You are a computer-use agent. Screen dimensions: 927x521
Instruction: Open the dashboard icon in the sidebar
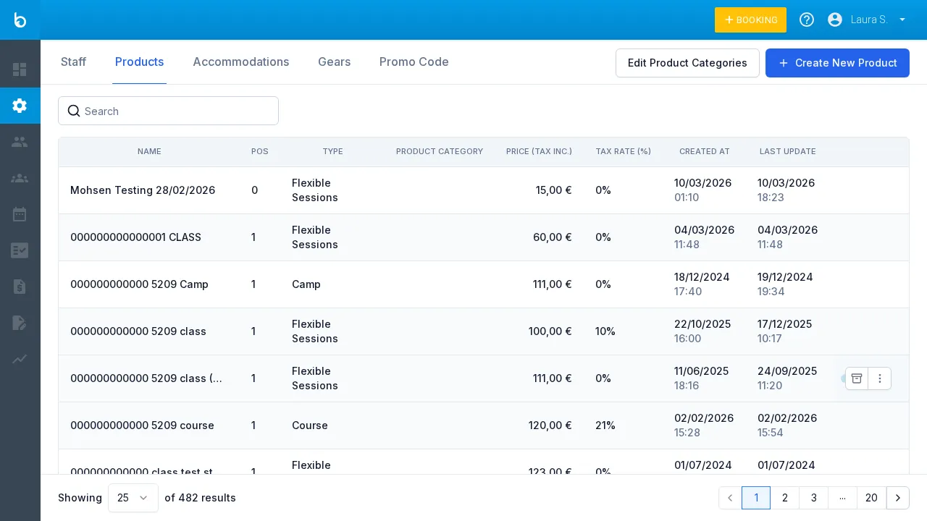[x=20, y=69]
